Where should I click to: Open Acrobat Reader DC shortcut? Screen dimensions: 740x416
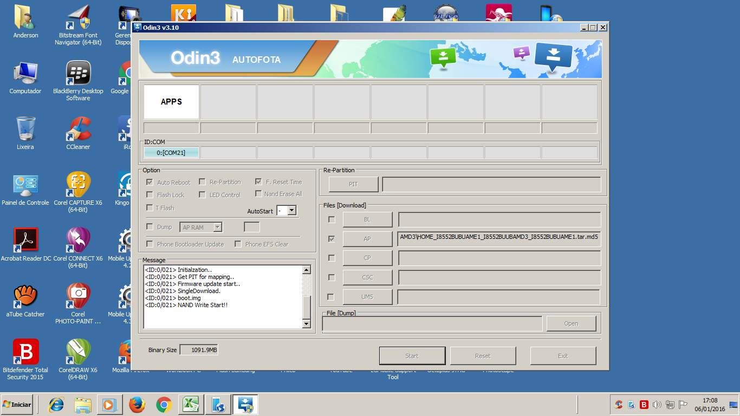tap(25, 245)
